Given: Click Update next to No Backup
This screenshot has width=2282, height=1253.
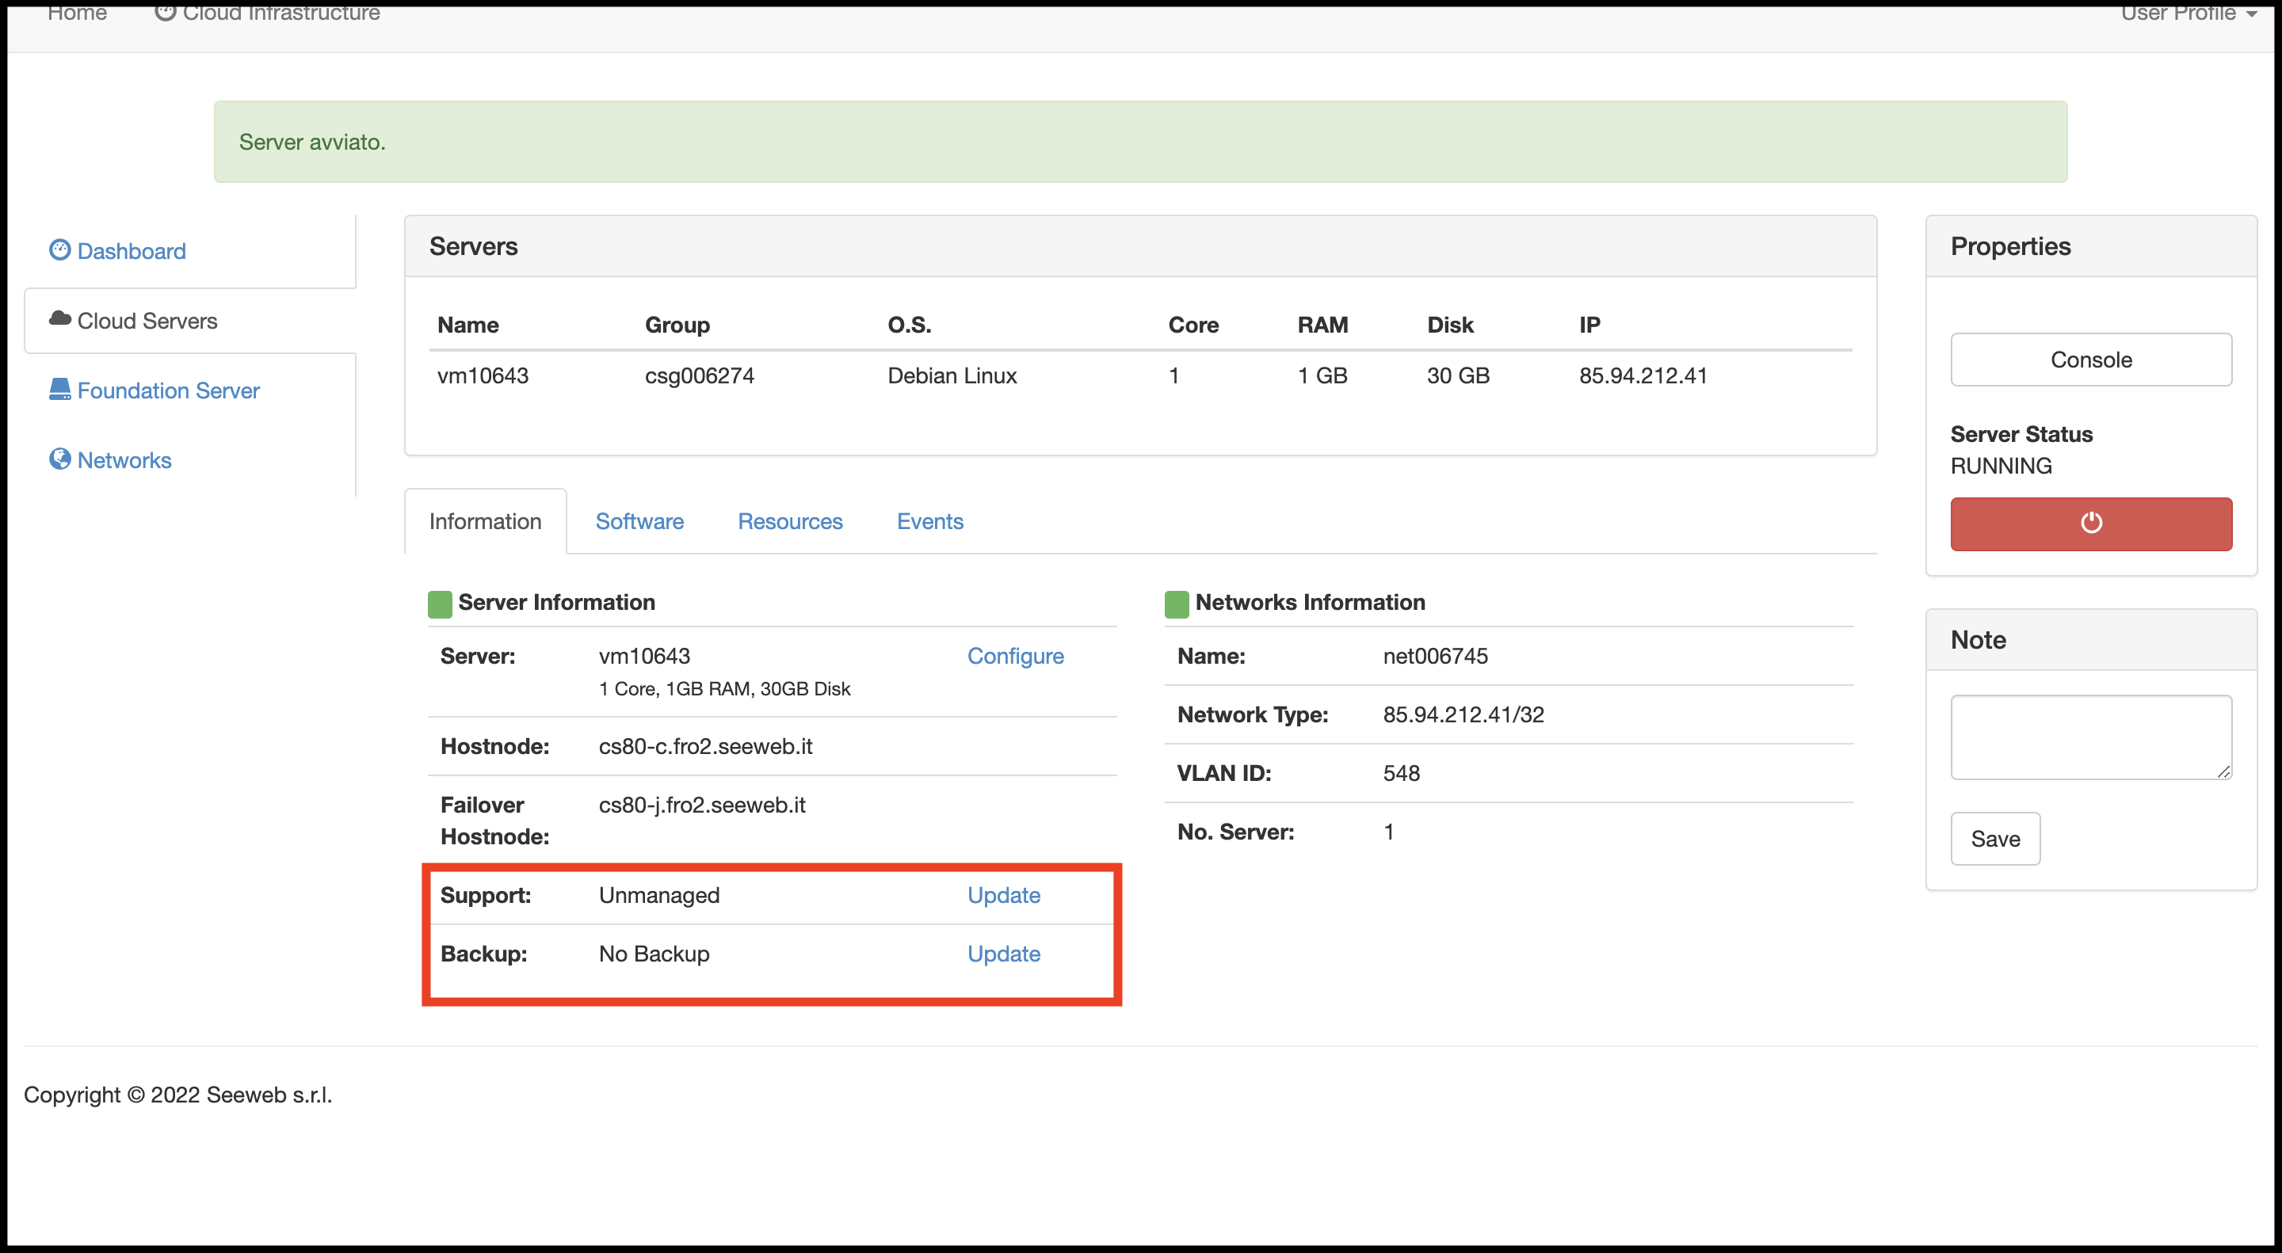Looking at the screenshot, I should coord(1004,954).
